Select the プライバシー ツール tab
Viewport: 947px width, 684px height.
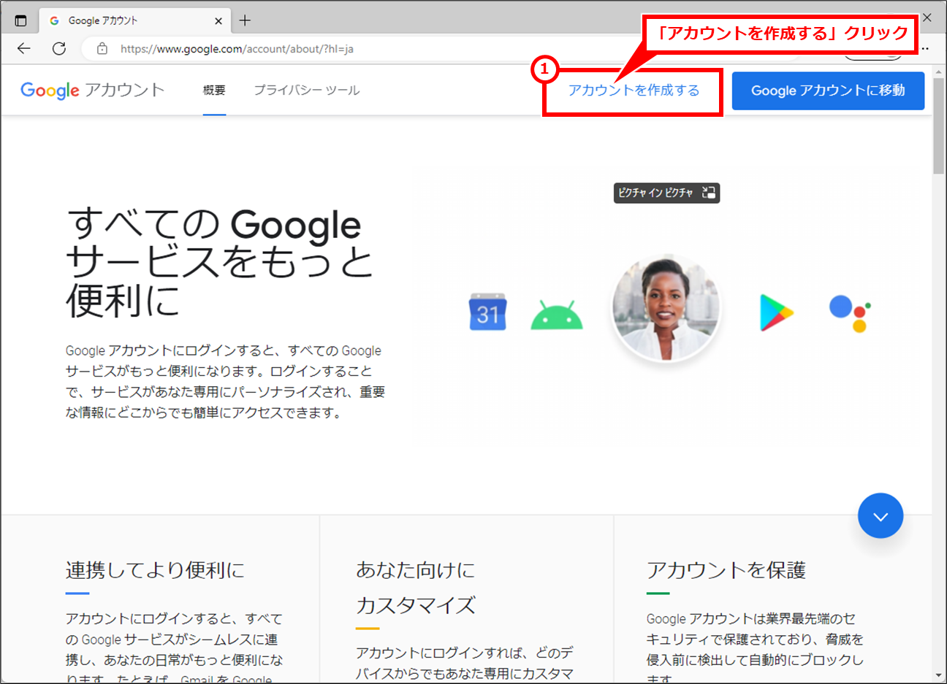coord(307,91)
